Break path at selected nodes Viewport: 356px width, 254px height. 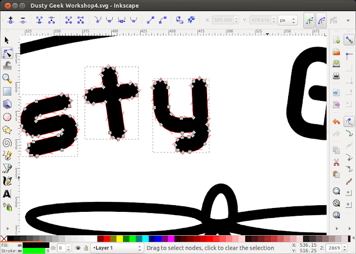[52, 20]
